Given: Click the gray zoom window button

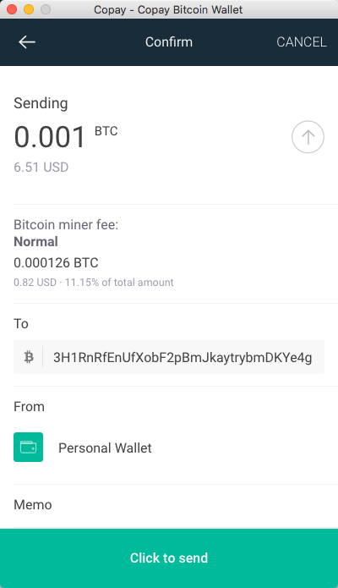Looking at the screenshot, I should 46,9.
